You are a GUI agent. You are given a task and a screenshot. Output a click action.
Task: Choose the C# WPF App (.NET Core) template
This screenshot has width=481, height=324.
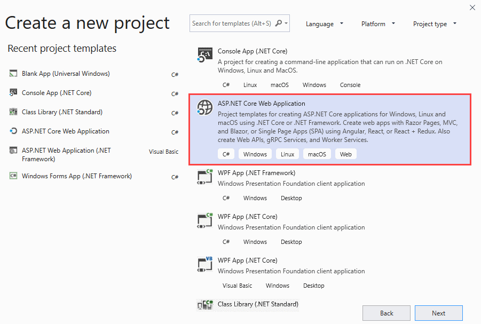330,229
